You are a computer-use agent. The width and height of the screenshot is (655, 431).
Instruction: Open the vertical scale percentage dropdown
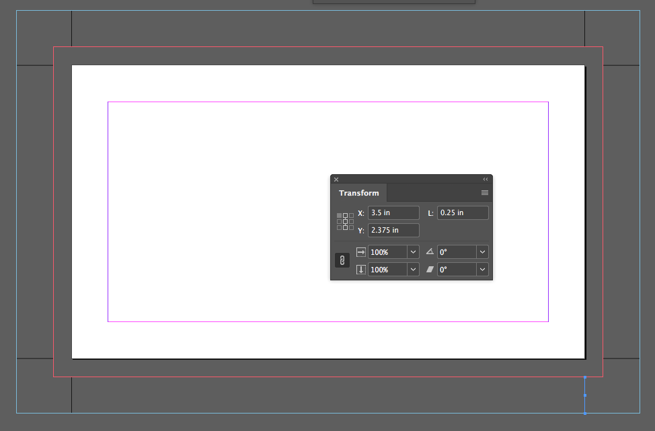pyautogui.click(x=413, y=270)
